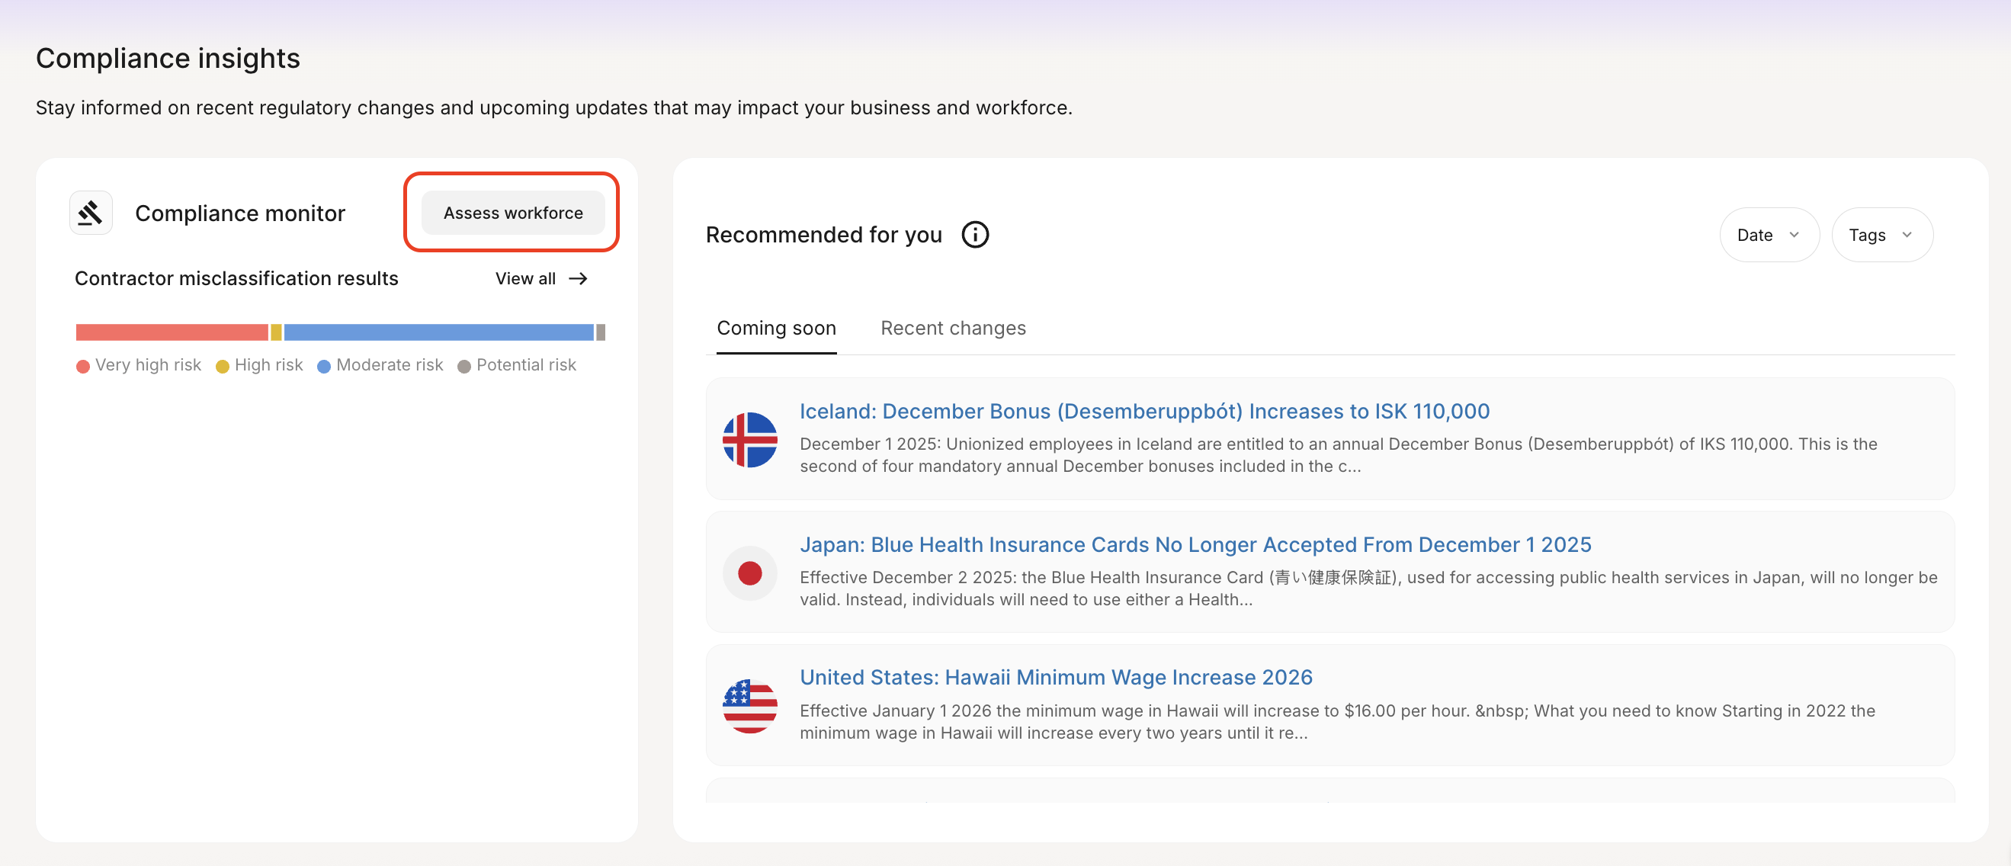Viewport: 2011px width, 866px height.
Task: Click the Iceland flag icon
Action: tap(749, 440)
